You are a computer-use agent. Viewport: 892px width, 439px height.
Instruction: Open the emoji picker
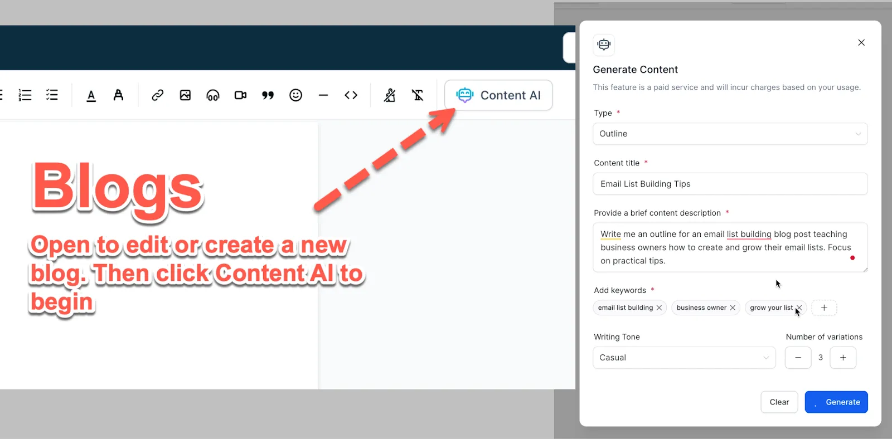[x=295, y=95]
